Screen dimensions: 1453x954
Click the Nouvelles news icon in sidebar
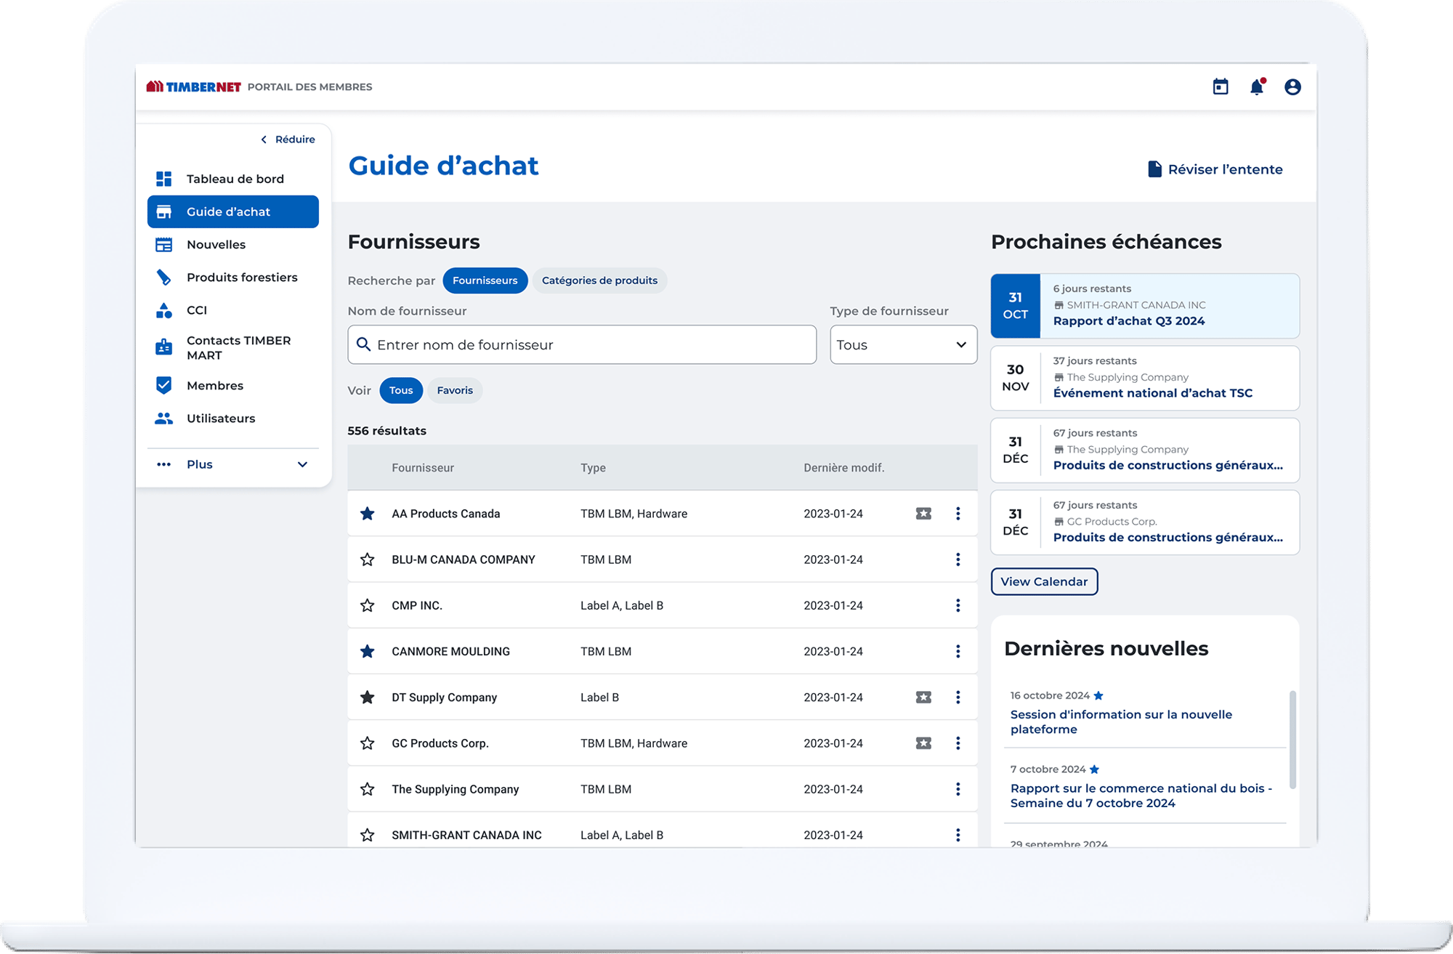point(164,244)
